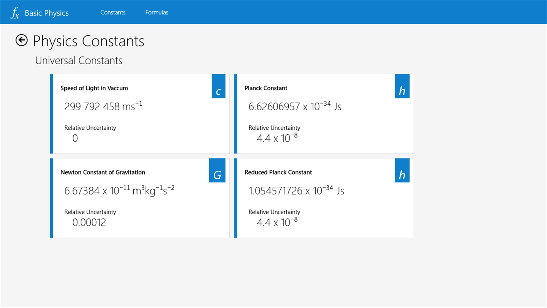This screenshot has height=308, width=547.
Task: Click the Universal Constants section heading
Action: click(x=79, y=60)
